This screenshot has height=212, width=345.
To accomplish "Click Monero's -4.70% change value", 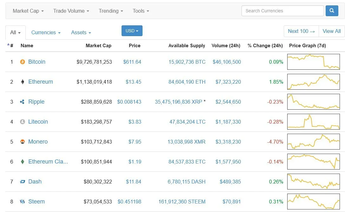I will coord(275,142).
